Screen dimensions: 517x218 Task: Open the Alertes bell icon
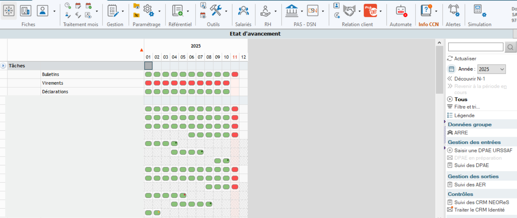pos(454,11)
